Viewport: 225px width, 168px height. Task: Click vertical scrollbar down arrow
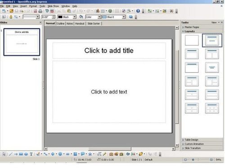point(177,145)
